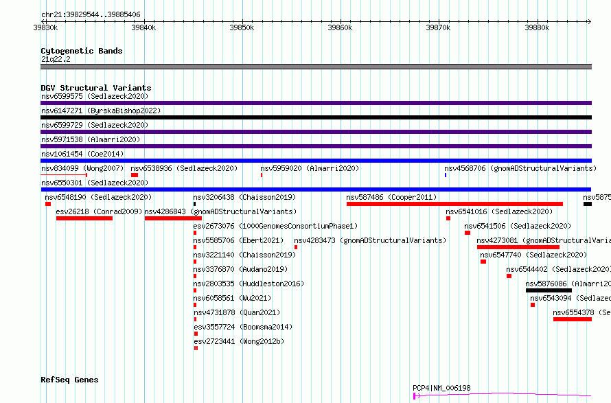
Task: Click nsv6547740 (Sedlazeck2020) label
Action: (533, 255)
